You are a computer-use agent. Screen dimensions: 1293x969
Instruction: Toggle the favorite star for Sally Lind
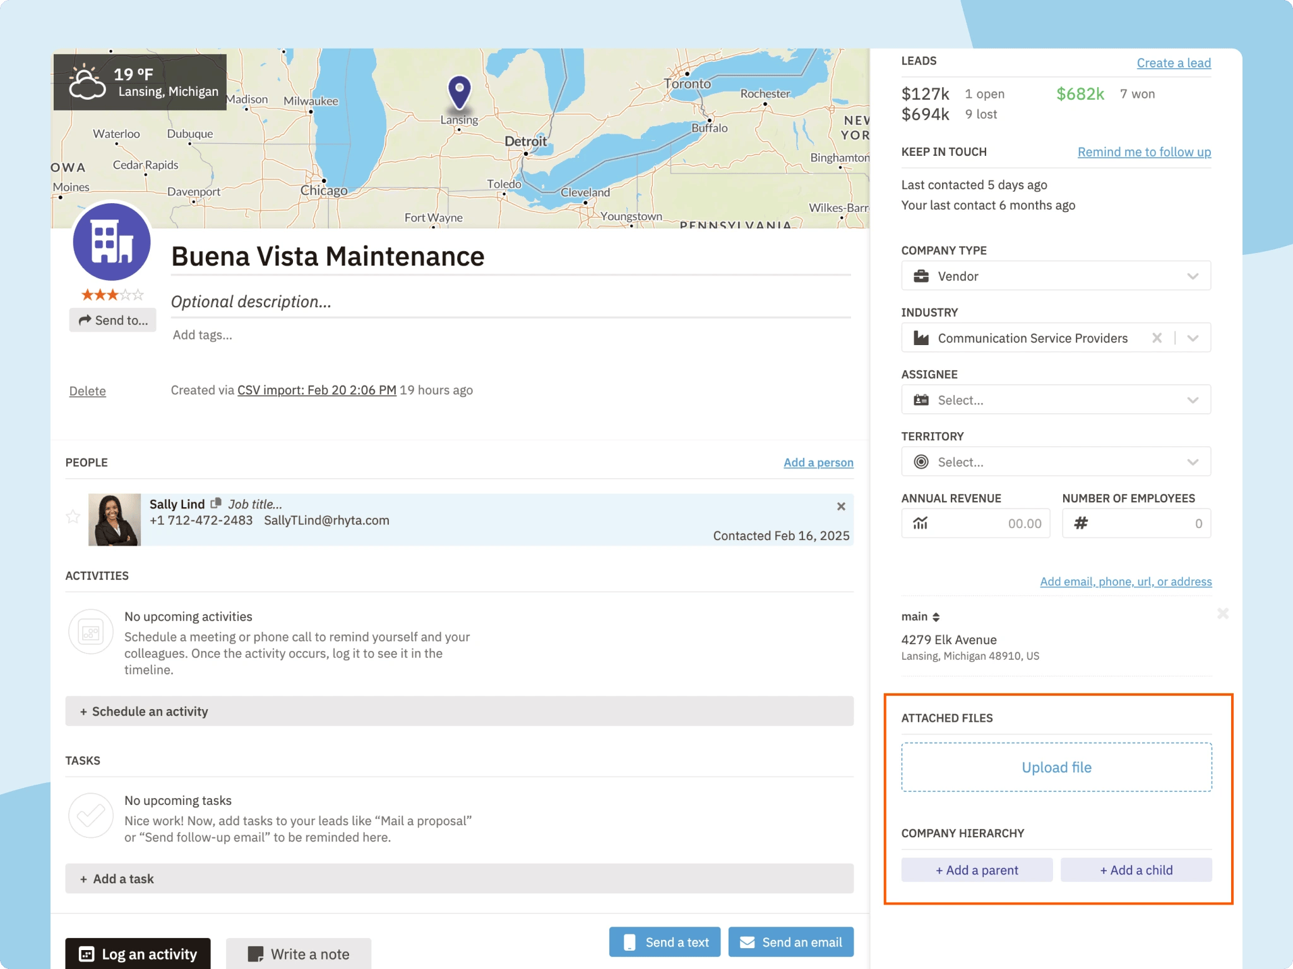pos(73,517)
